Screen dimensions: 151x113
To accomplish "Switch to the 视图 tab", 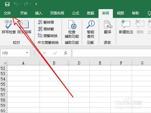I will (x=121, y=13).
